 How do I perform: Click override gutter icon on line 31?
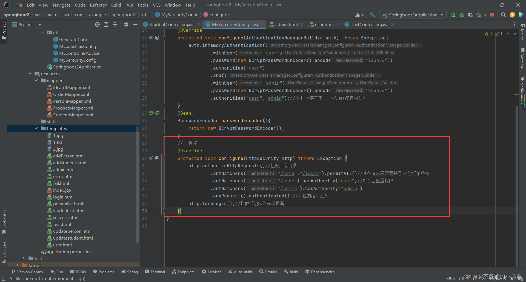pyautogui.click(x=151, y=158)
